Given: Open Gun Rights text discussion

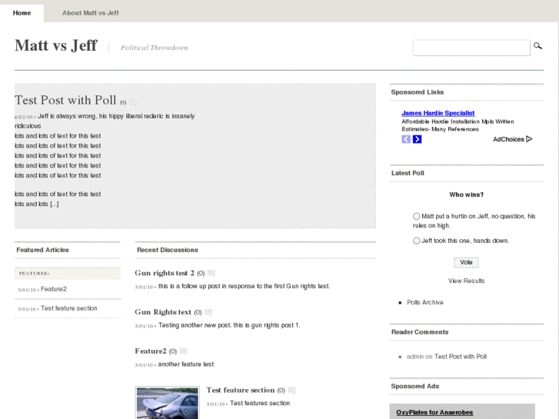Looking at the screenshot, I should pyautogui.click(x=163, y=312).
